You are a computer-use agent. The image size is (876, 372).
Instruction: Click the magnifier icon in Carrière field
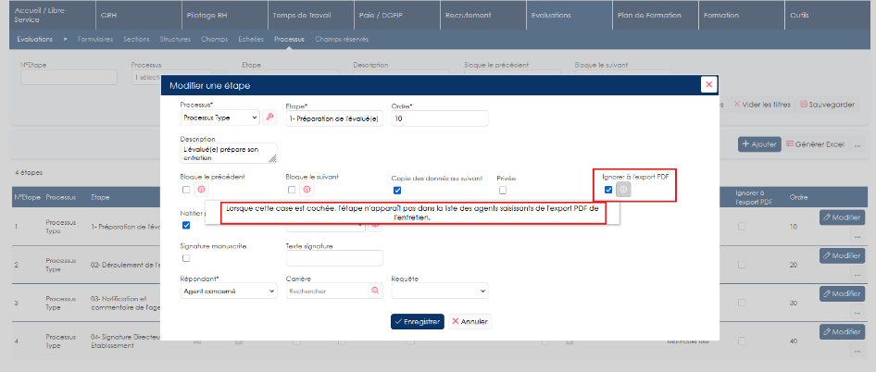coord(375,291)
